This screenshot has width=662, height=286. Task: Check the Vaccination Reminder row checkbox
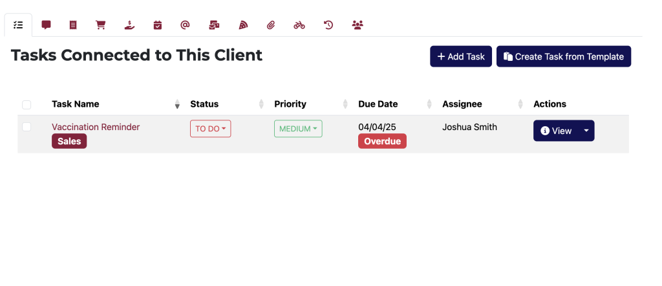27,127
